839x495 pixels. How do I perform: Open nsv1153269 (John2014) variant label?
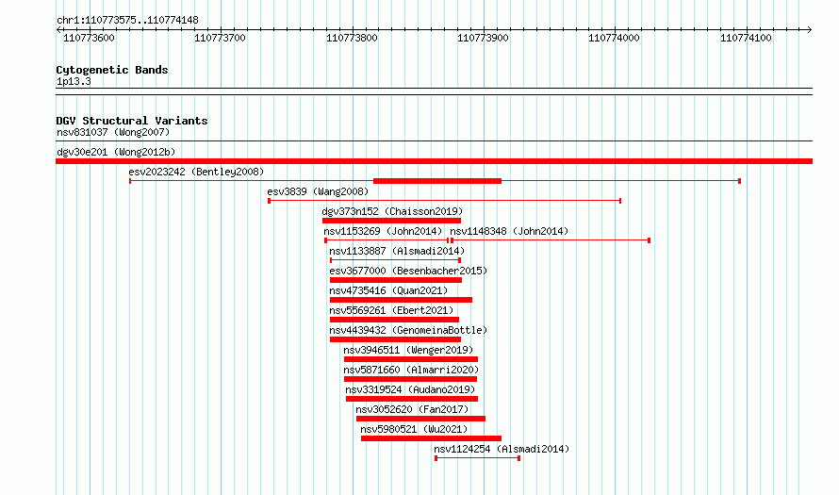click(383, 231)
